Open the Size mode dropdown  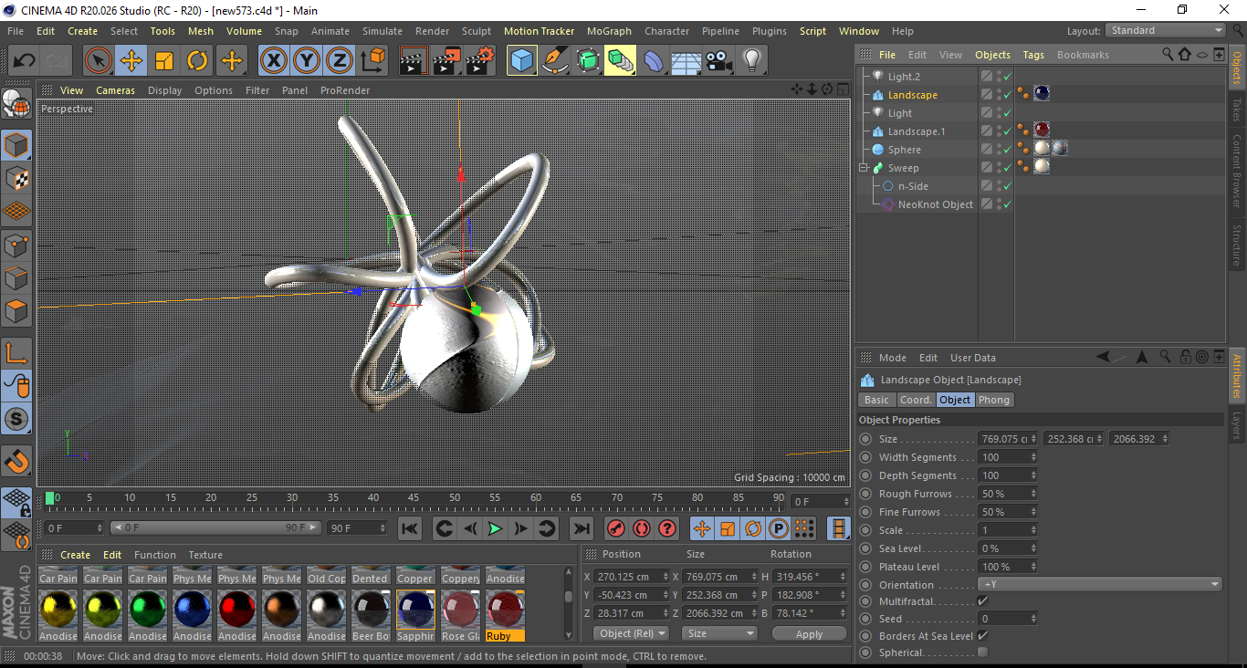[720, 633]
